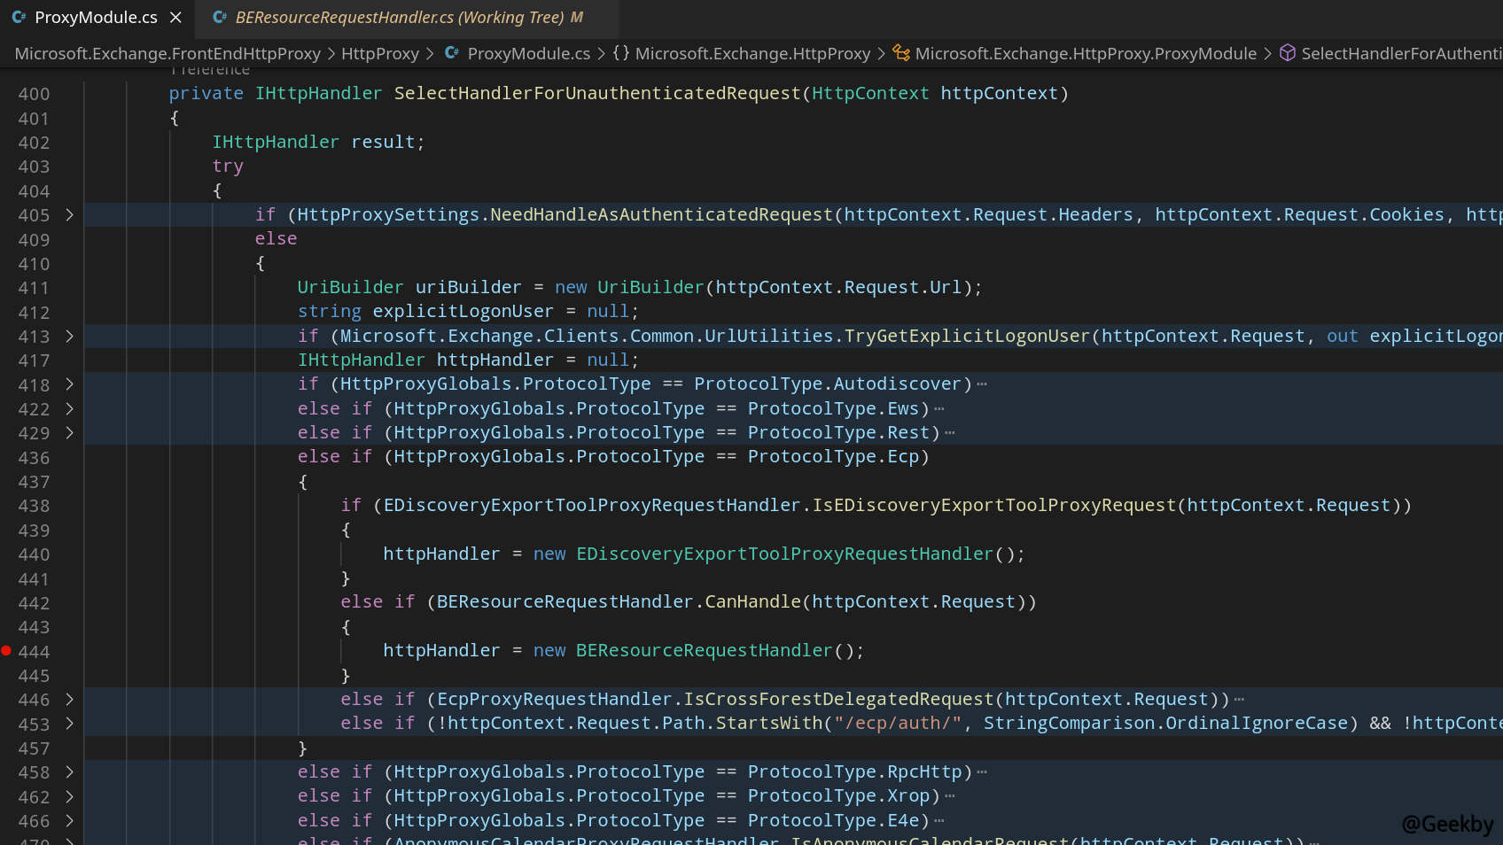Open Microsoft.Exchange.FrontEndHttpProxy breadcrumb folder
Image resolution: width=1503 pixels, height=845 pixels.
pyautogui.click(x=167, y=54)
